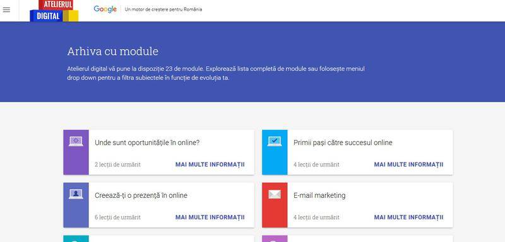Viewport: 505px width, 242px height.
Task: Click 'Mai multe informații' for Creează-ți o prezență
Action: coord(210,217)
